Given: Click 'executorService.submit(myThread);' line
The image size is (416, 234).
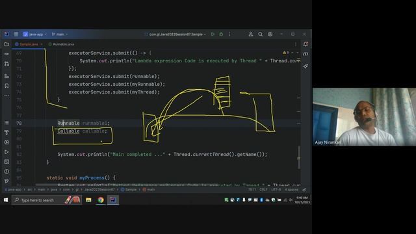Looking at the screenshot, I should pyautogui.click(x=114, y=92).
